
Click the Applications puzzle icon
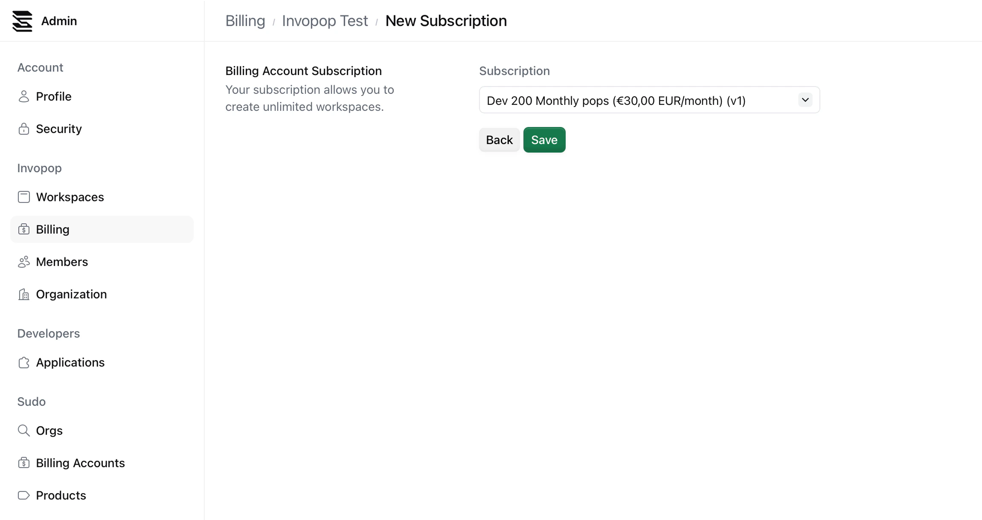tap(24, 362)
